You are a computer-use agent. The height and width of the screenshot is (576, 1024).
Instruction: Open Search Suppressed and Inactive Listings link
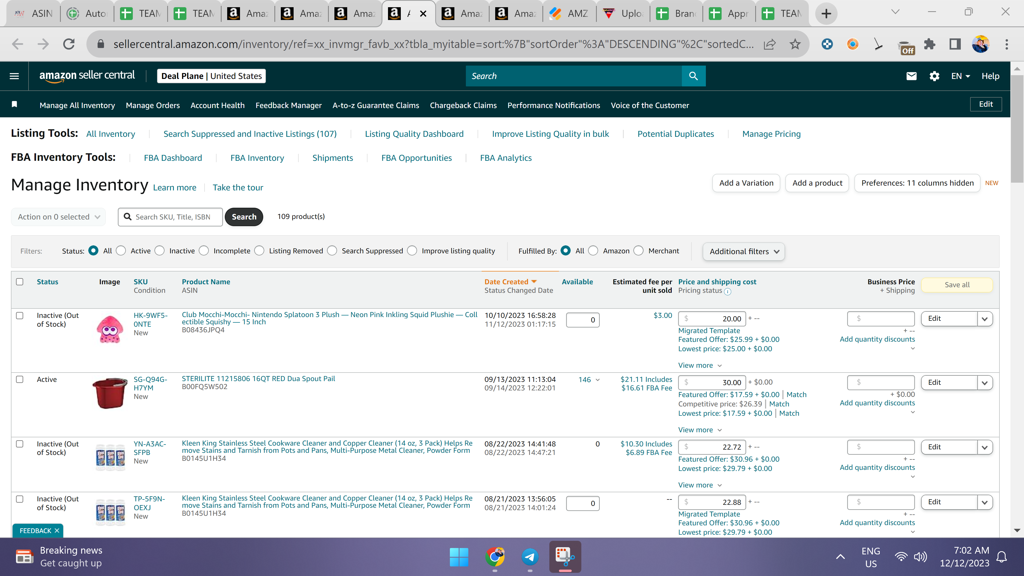[250, 134]
